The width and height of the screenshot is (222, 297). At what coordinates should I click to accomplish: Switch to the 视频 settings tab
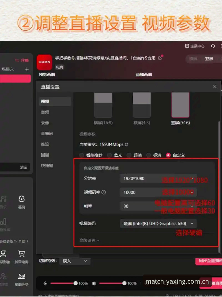(x=55, y=101)
